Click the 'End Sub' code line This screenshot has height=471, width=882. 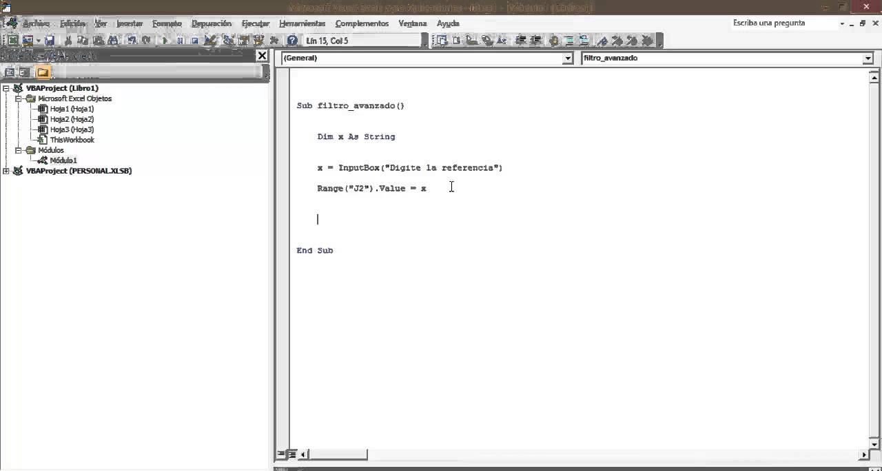[x=315, y=251]
